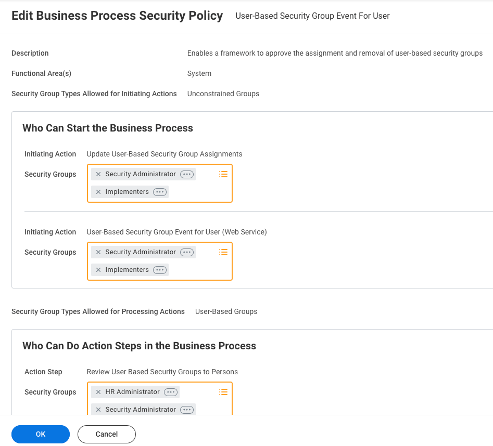Image resolution: width=493 pixels, height=446 pixels.
Task: Open the prompt list icon for Update User-Based Security Group Assignments
Action: pos(223,174)
